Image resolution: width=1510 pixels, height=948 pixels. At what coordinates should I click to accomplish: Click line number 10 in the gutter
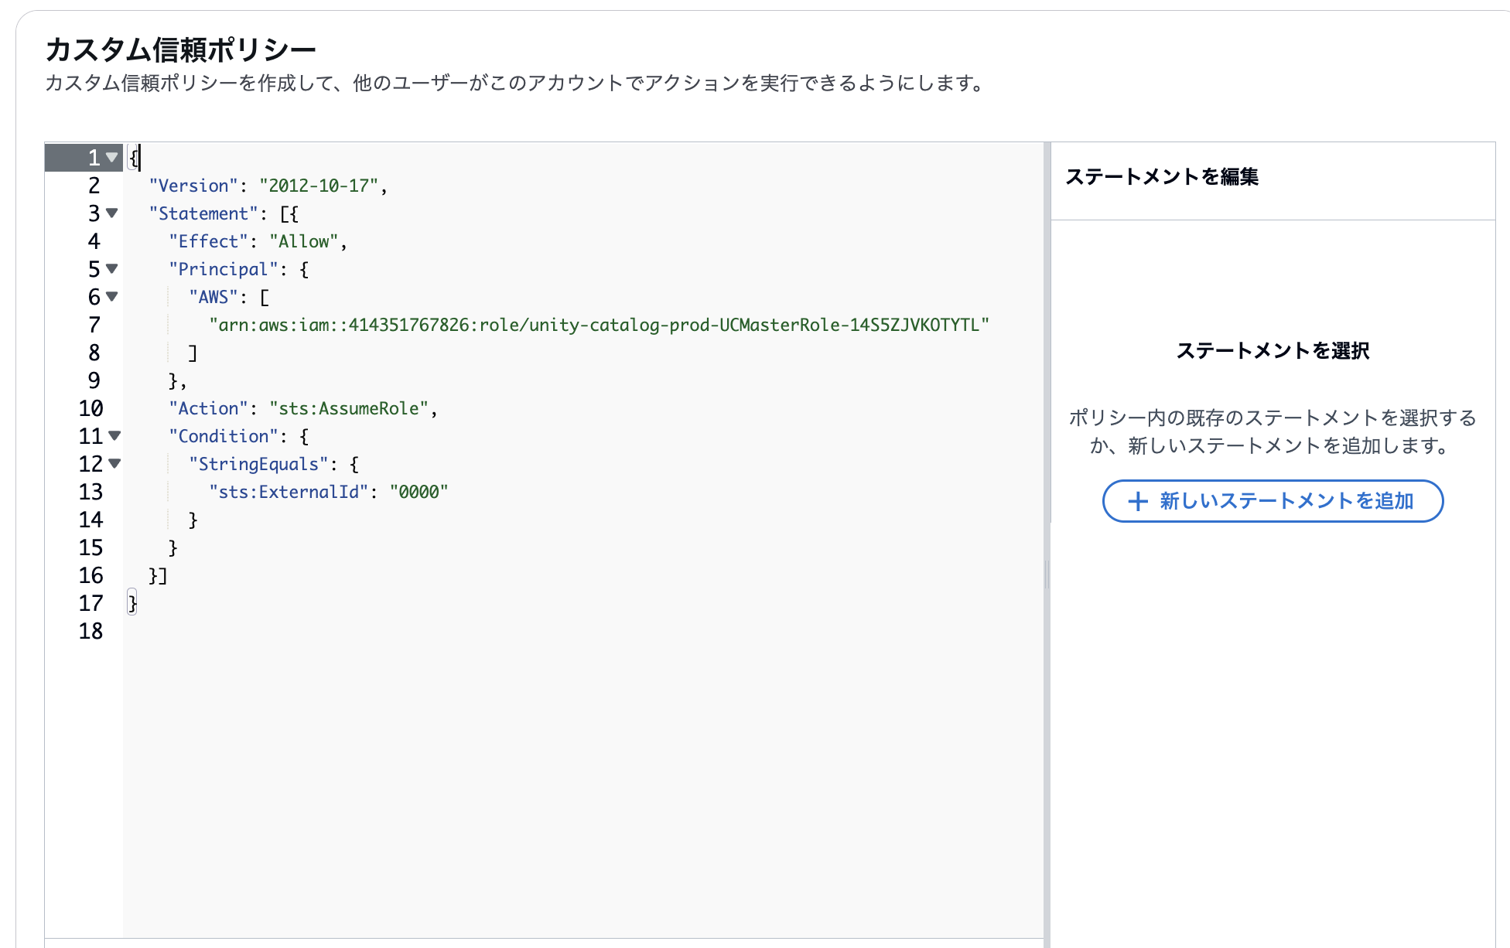91,408
